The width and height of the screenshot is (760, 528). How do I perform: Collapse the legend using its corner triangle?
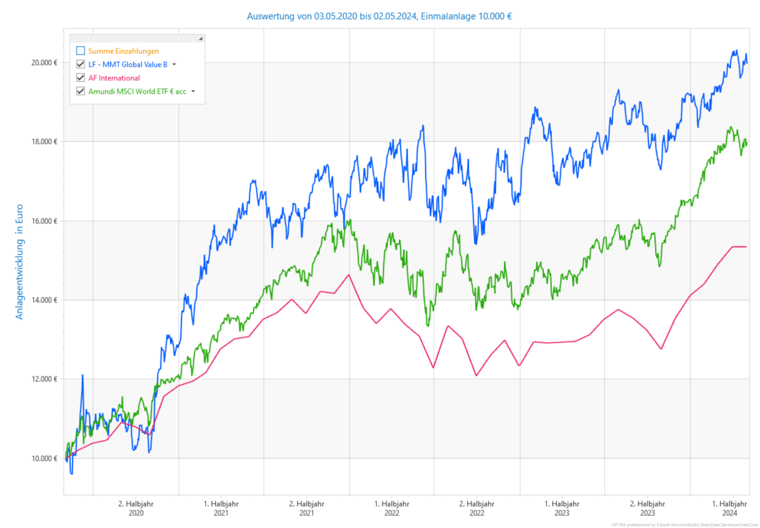point(201,38)
